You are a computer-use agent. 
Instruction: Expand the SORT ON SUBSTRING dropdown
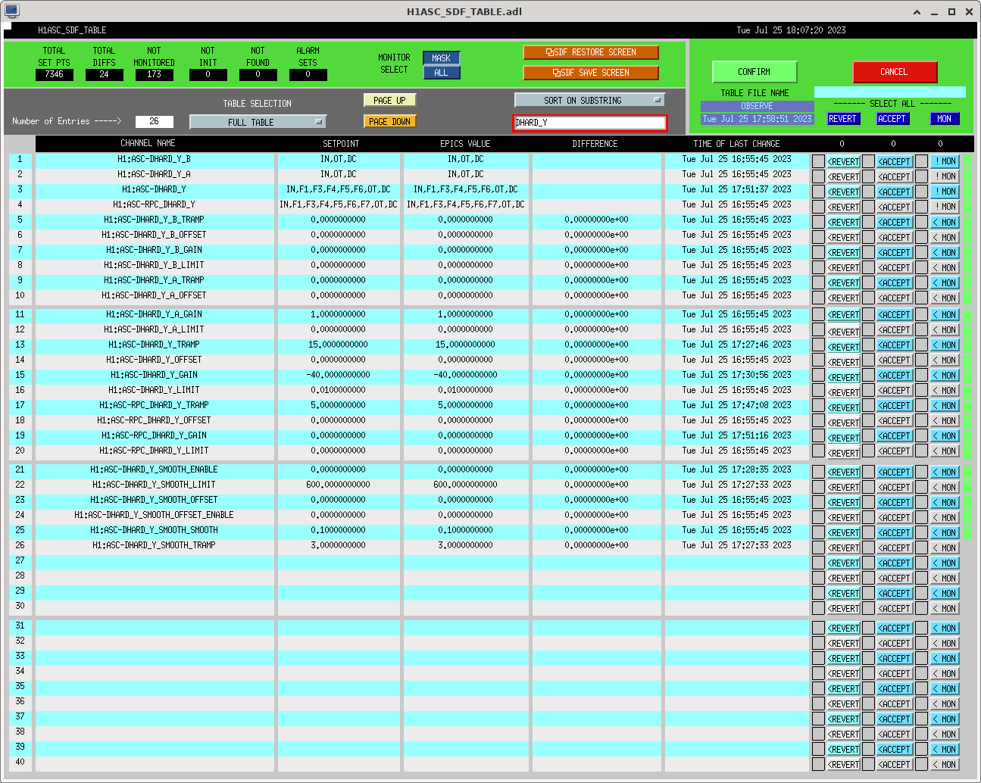[589, 100]
